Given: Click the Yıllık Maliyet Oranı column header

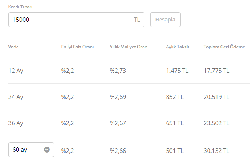Looking at the screenshot, I should [x=129, y=47].
